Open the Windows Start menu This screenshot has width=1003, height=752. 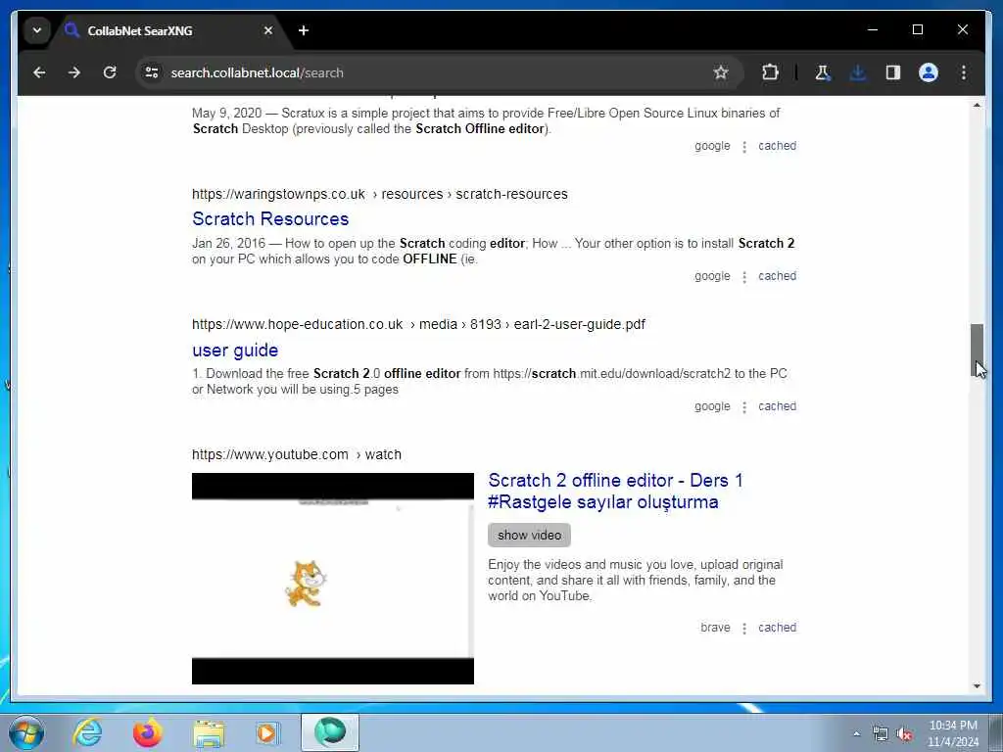click(x=26, y=732)
